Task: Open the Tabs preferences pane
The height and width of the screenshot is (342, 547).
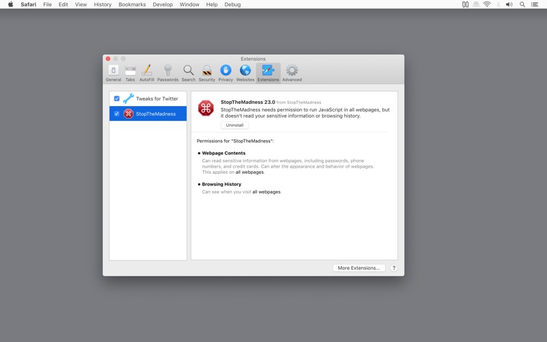Action: coord(130,73)
